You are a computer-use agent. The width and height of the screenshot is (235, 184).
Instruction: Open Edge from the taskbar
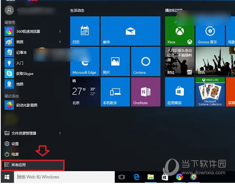coord(136,177)
